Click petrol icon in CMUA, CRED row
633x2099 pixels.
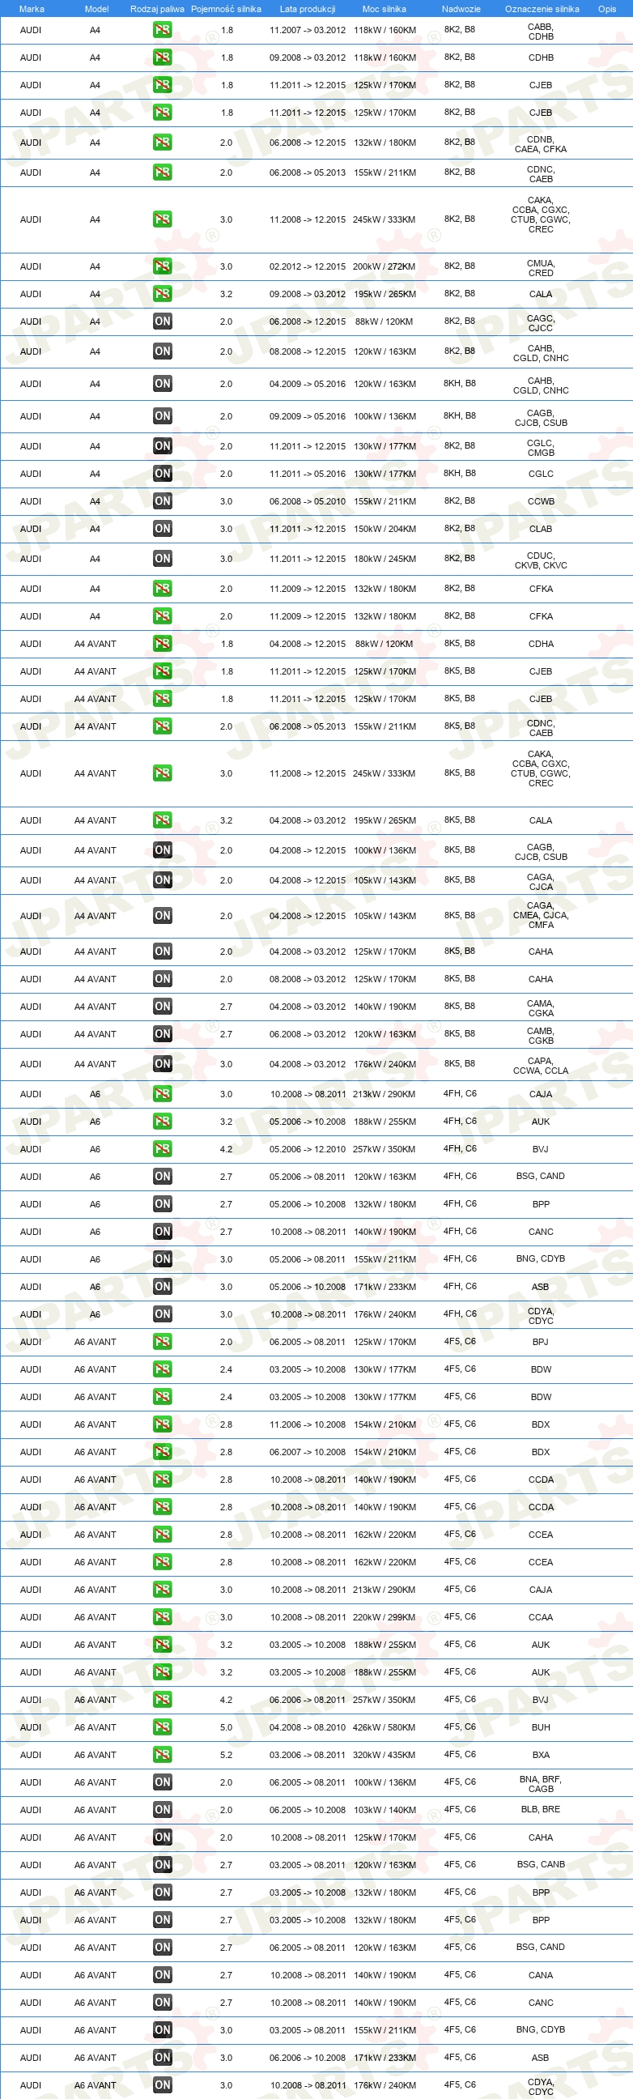click(162, 266)
